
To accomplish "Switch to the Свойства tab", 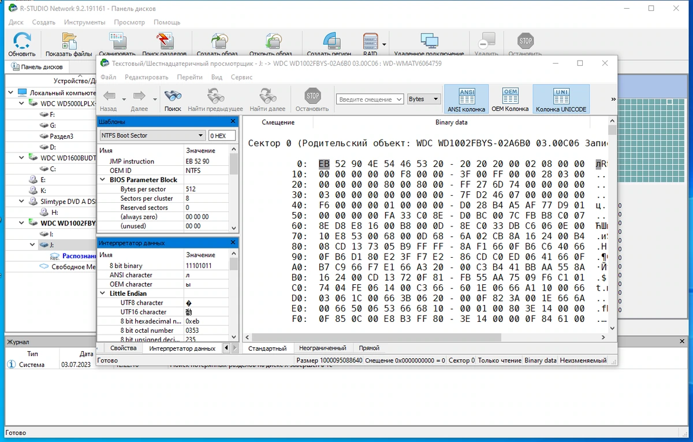I will pos(123,348).
